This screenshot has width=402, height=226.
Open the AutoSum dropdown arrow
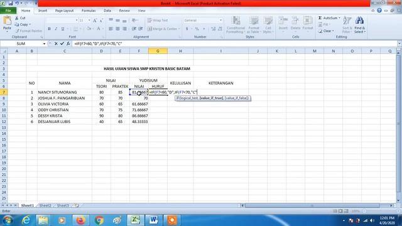[x=339, y=18]
